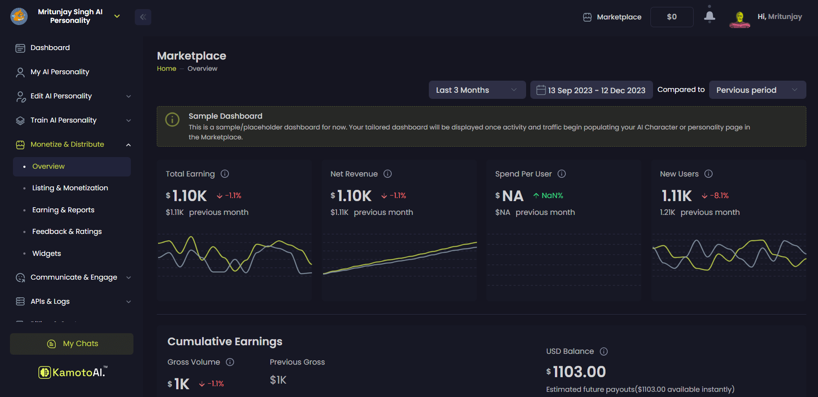
Task: Click the Train AI Personality layers icon
Action: pos(20,120)
